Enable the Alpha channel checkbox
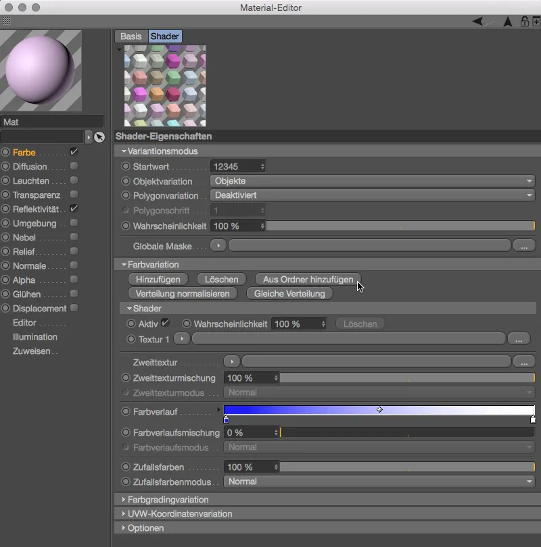Image resolution: width=541 pixels, height=547 pixels. point(74,280)
